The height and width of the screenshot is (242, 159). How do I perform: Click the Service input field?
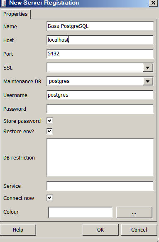(100, 186)
